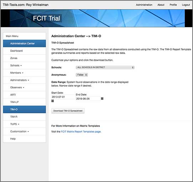This screenshot has height=182, width=193.
Task: Select the End Date input field
Action: [88, 99]
